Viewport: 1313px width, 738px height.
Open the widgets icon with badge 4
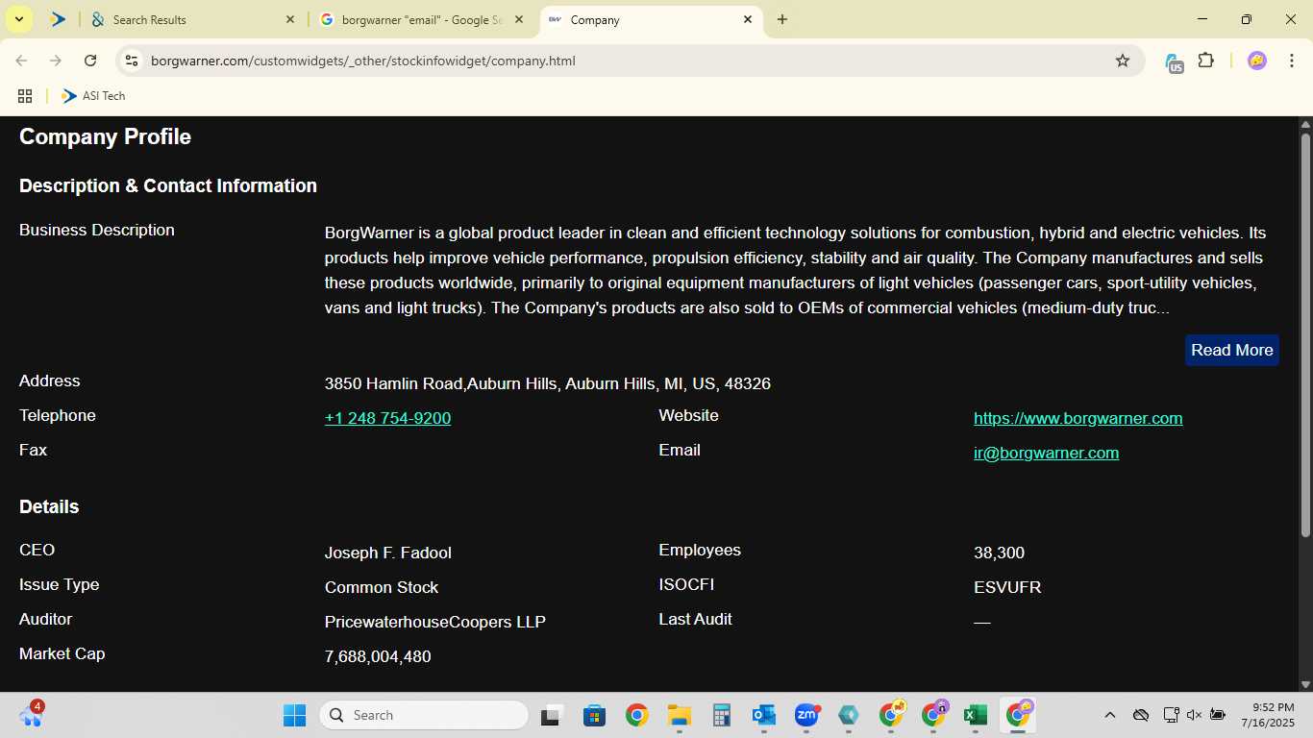pyautogui.click(x=31, y=715)
